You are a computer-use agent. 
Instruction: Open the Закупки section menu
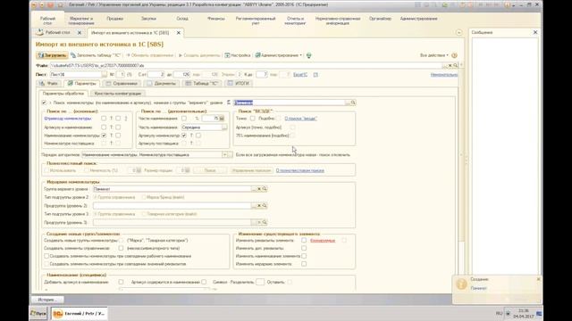pyautogui.click(x=148, y=19)
